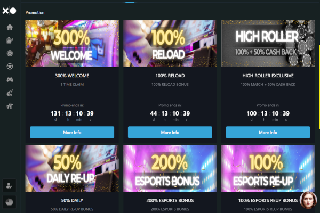
Task: Open the 200% Esports Bonus banner
Action: [170, 168]
